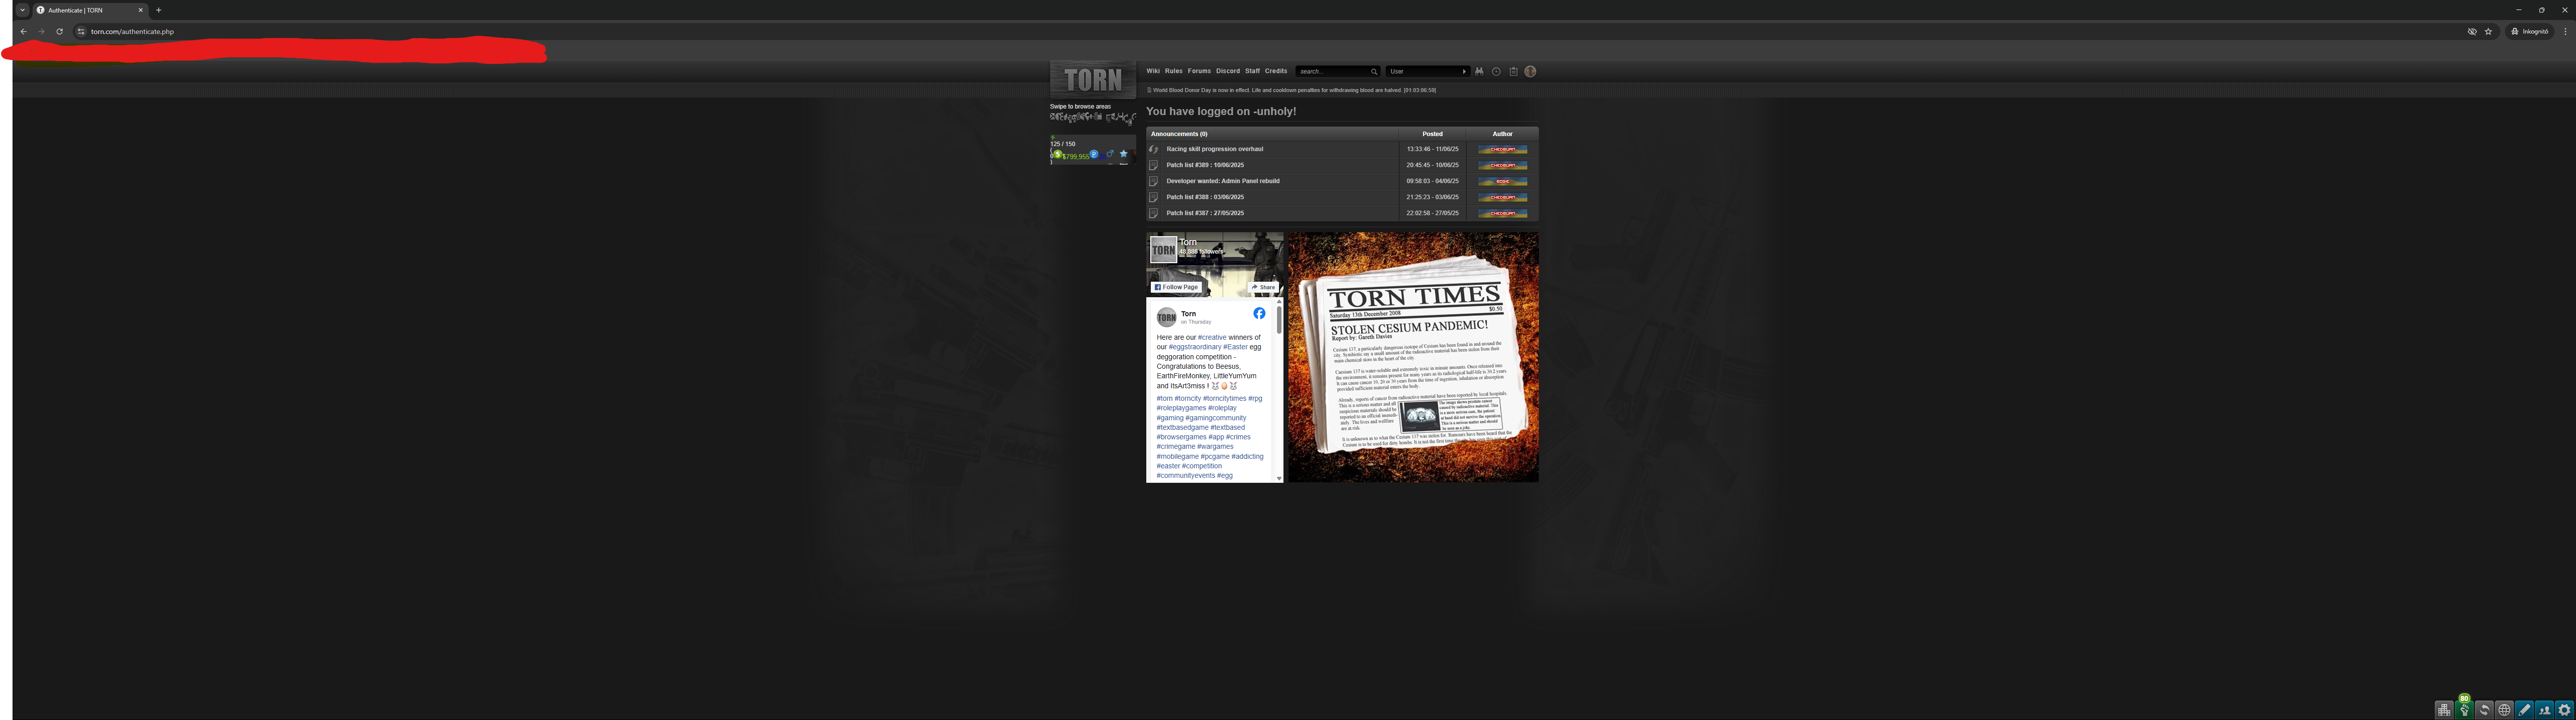Open the city buildings icon in bottom bar
The height and width of the screenshot is (720, 2576).
[2444, 710]
